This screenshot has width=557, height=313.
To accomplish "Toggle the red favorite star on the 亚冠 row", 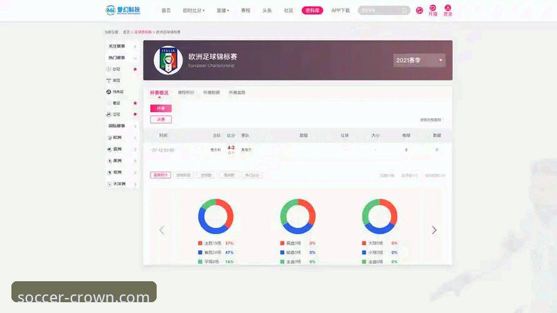I will point(135,115).
